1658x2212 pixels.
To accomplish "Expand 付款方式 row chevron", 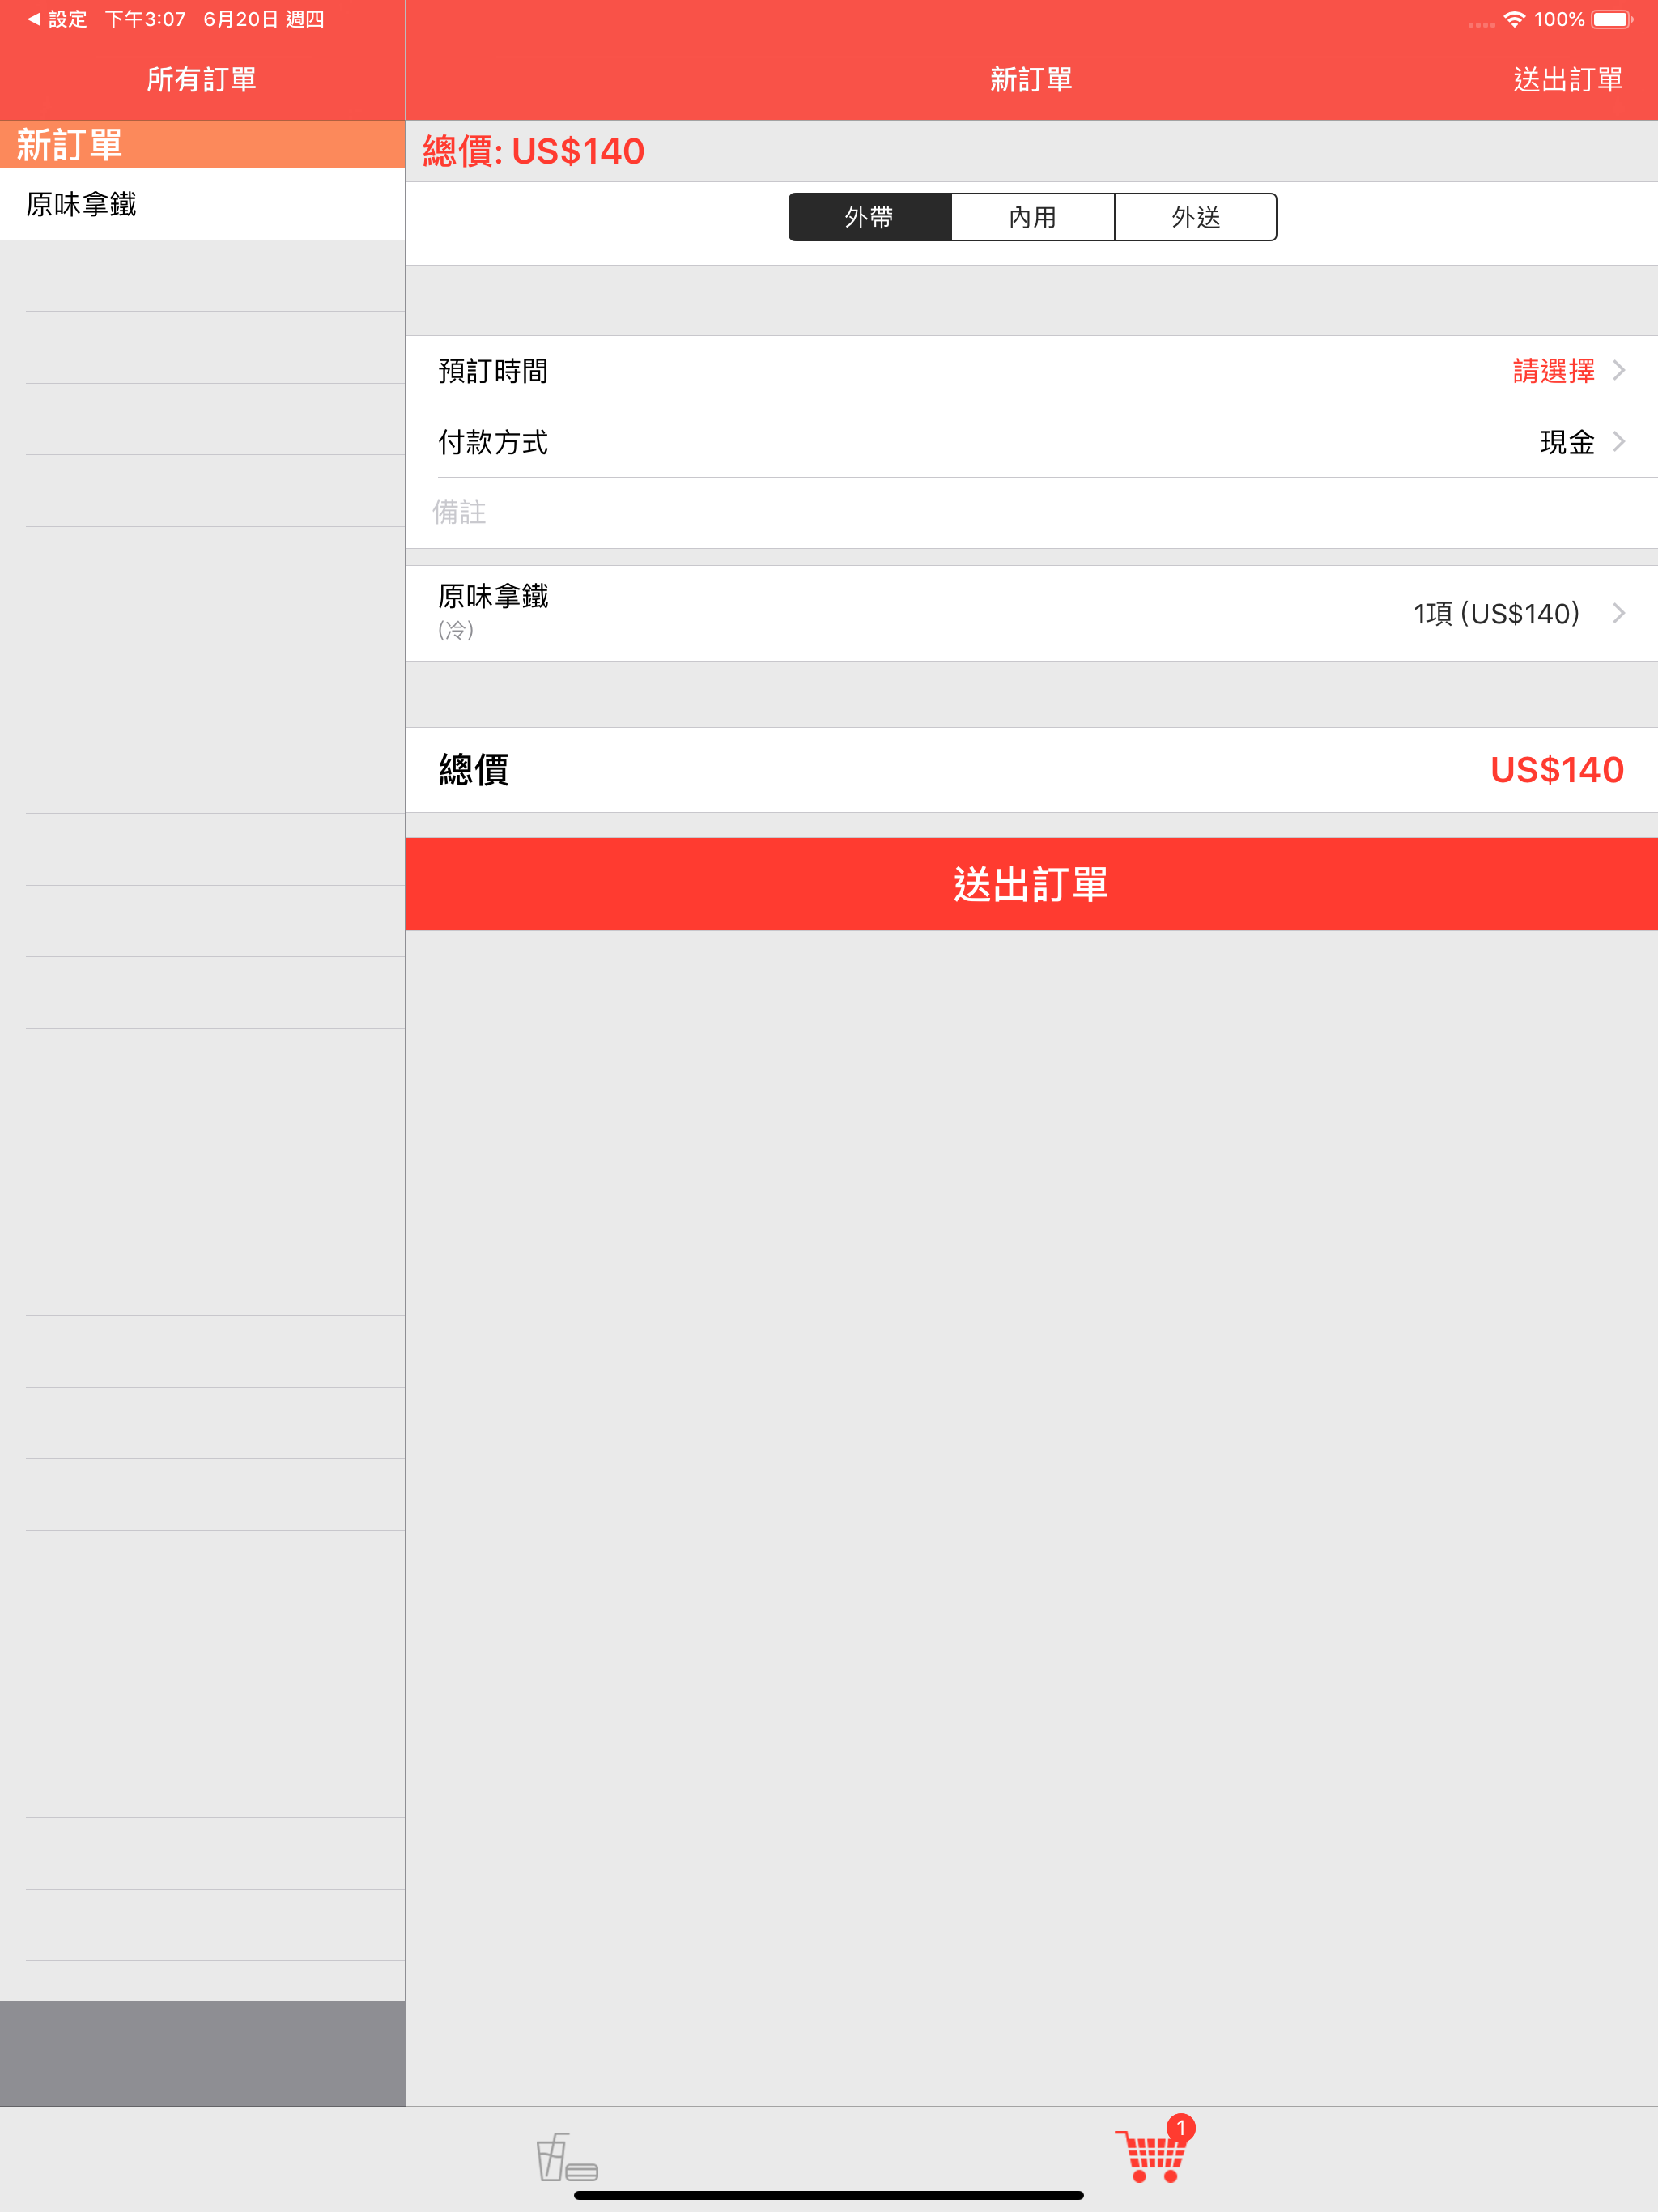I will [x=1619, y=442].
